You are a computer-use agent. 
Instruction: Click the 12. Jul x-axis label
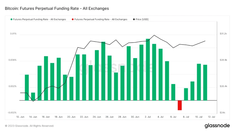(211, 117)
